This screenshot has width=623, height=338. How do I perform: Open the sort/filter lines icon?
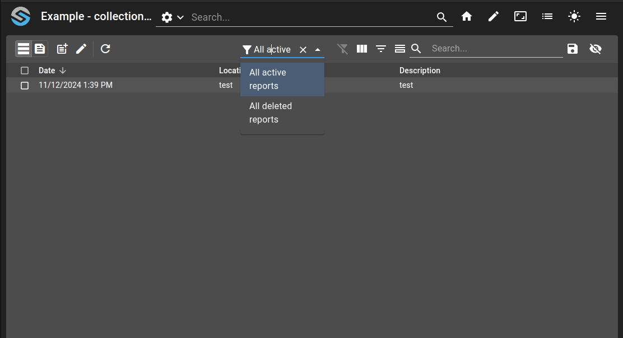(381, 49)
